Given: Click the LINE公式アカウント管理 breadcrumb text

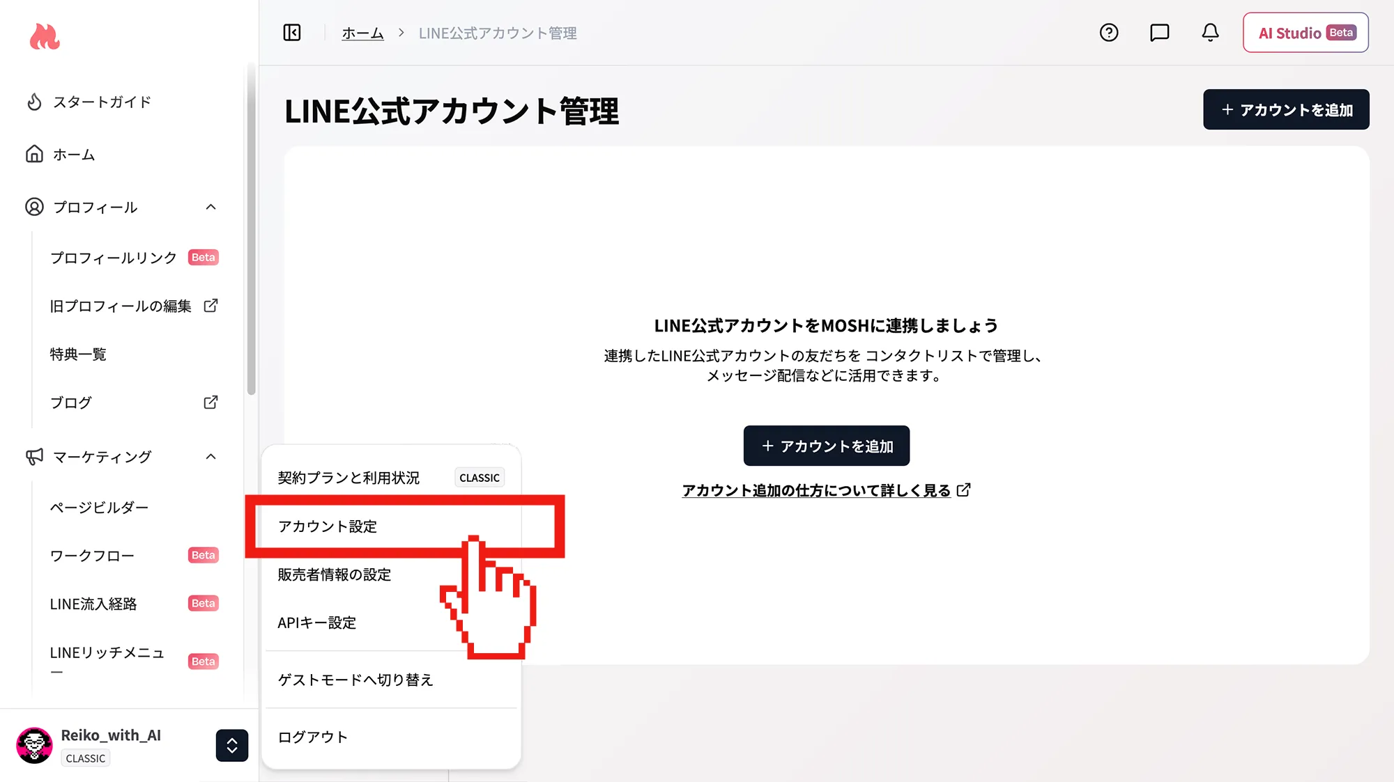Looking at the screenshot, I should click(498, 33).
